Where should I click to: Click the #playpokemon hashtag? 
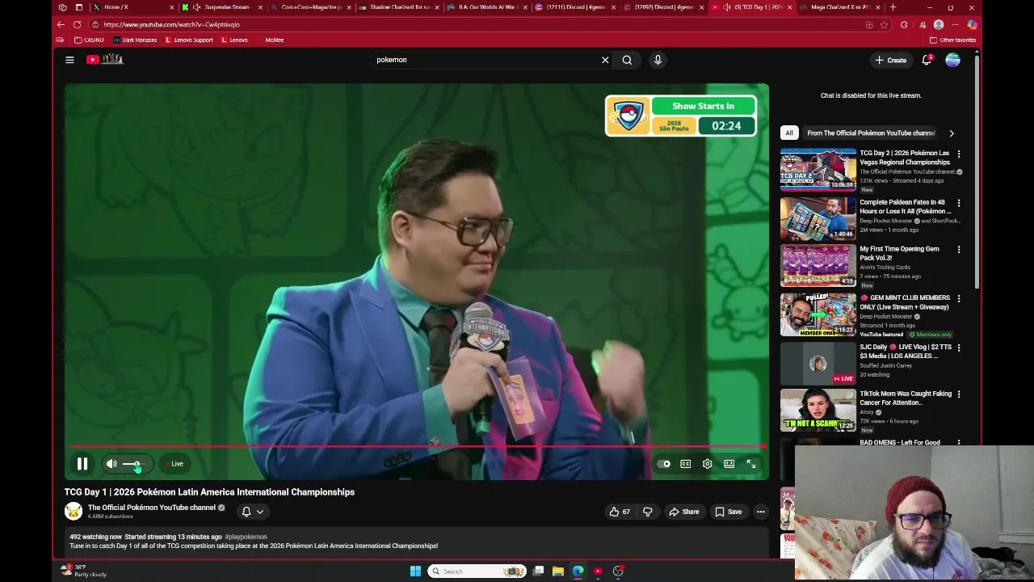(246, 537)
